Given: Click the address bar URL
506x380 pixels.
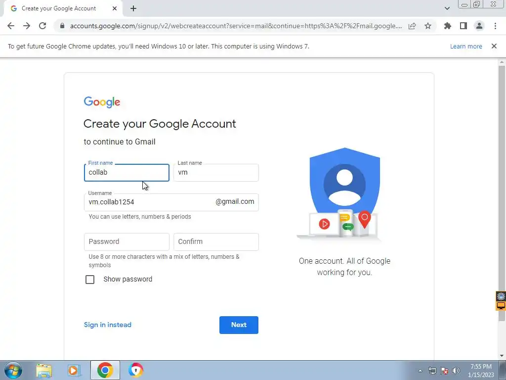Looking at the screenshot, I should click(236, 26).
